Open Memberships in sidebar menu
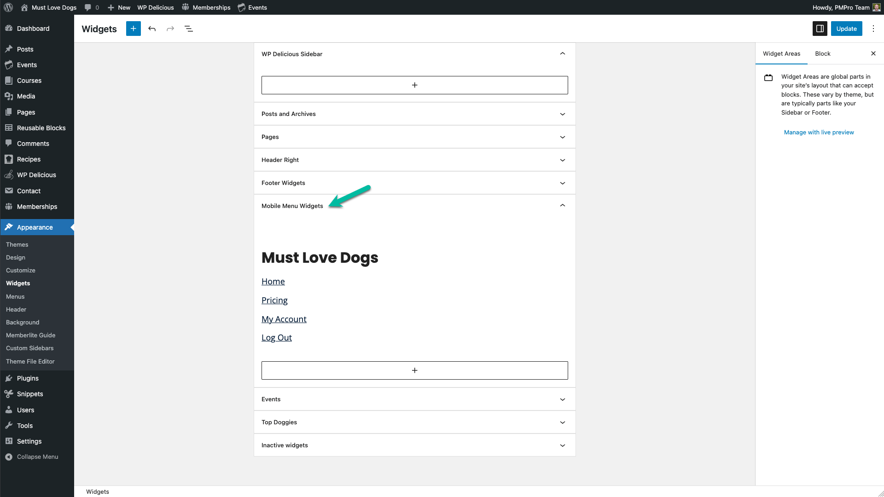Screen dimensions: 884x497 coord(37,207)
